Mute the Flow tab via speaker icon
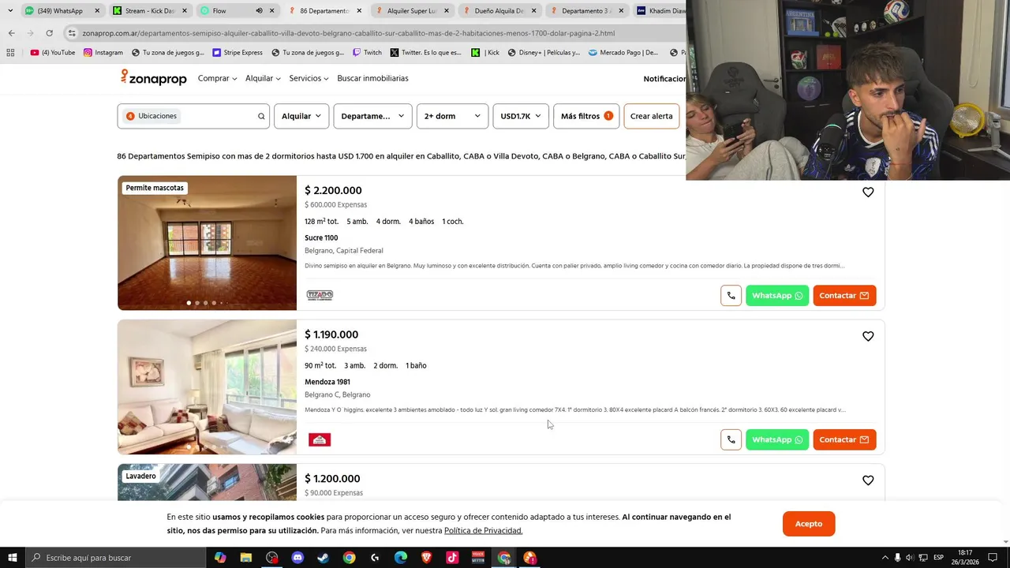This screenshot has height=568, width=1010. click(x=259, y=11)
